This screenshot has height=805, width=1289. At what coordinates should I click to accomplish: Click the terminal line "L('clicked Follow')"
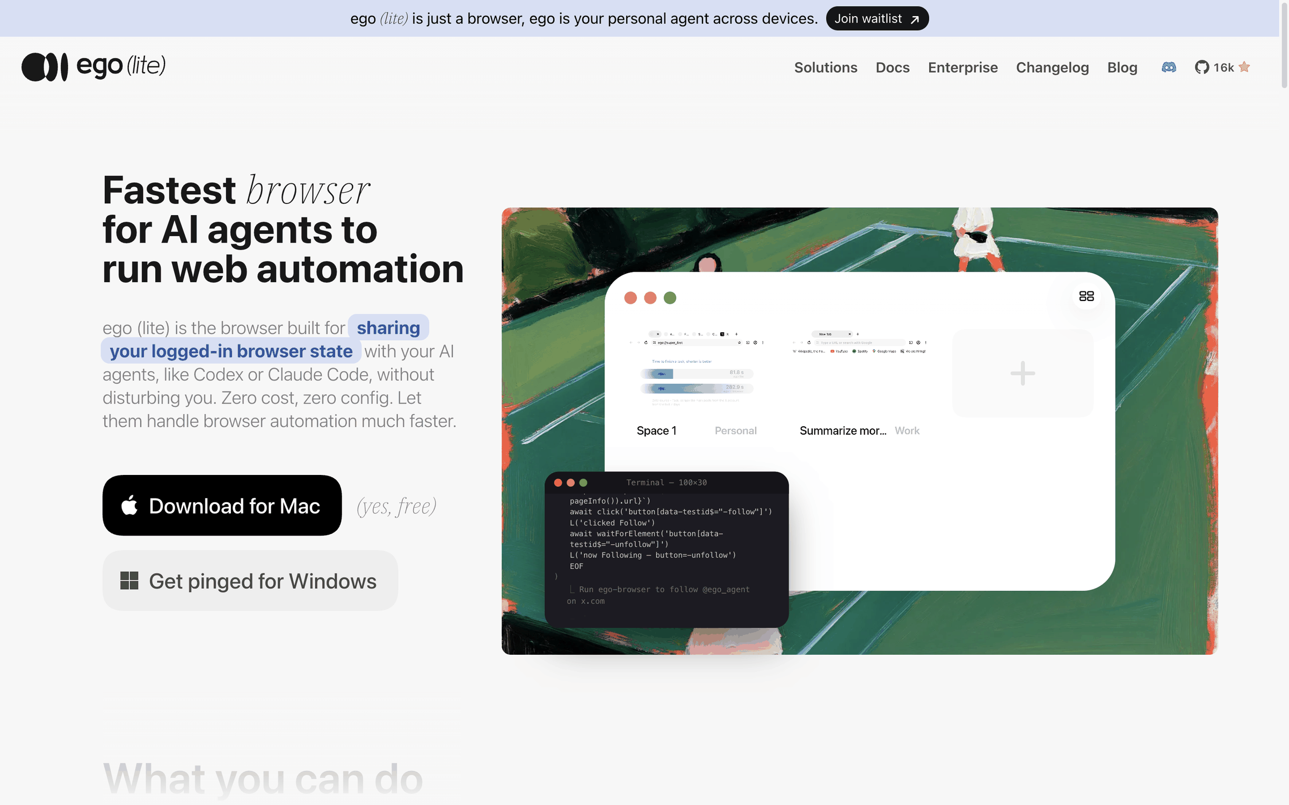[612, 523]
